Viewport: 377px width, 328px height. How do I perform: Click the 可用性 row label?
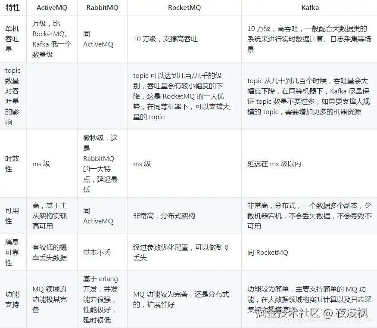coord(12,216)
